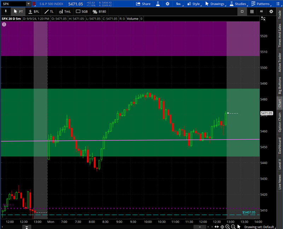
Task: Select the B180 percent tool
Action: click(x=99, y=11)
